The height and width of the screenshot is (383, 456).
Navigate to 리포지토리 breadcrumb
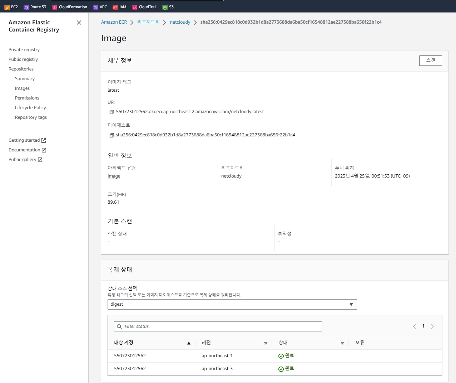(x=148, y=22)
